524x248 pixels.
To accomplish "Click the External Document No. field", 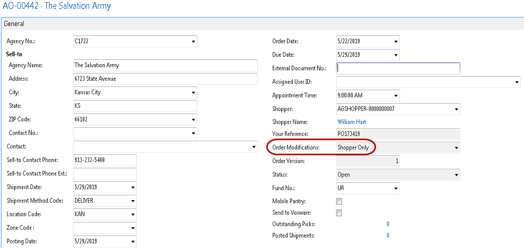I will click(398, 68).
